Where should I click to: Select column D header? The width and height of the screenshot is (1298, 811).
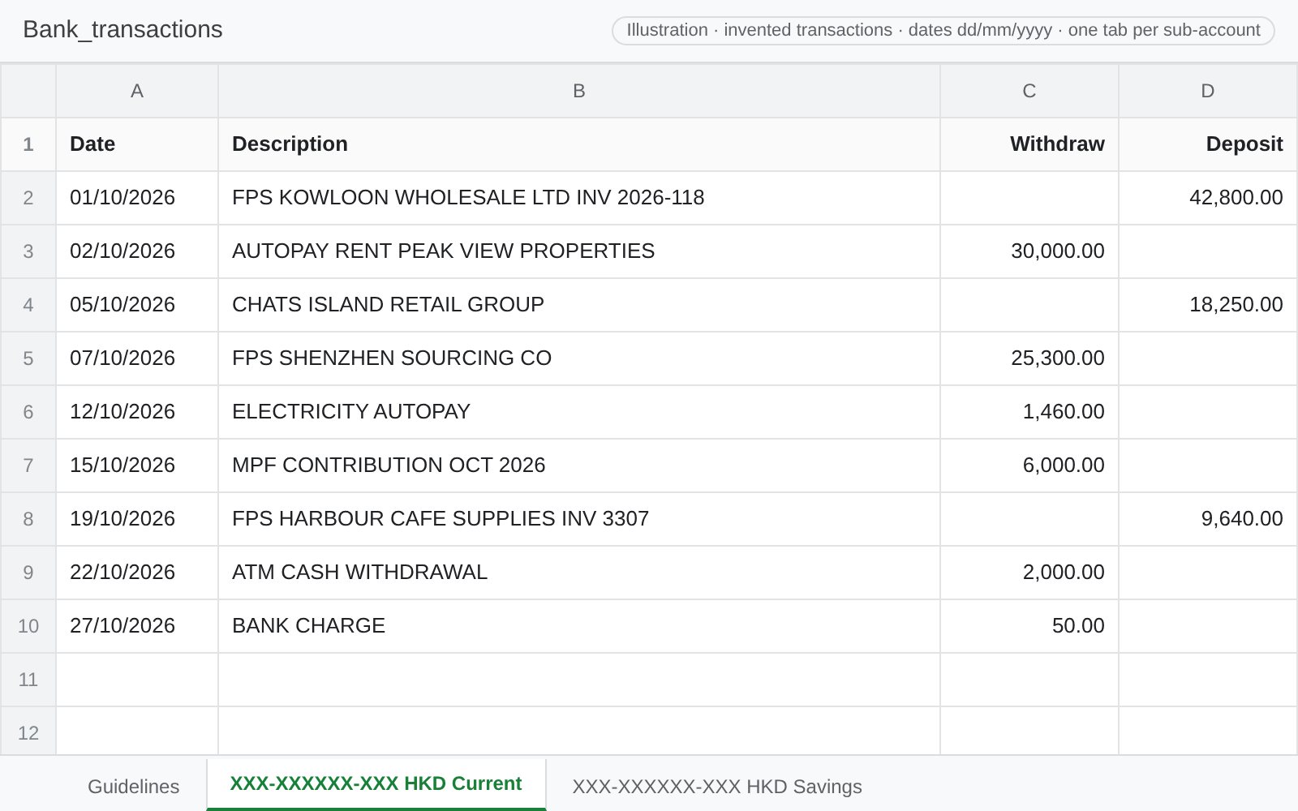pos(1208,91)
